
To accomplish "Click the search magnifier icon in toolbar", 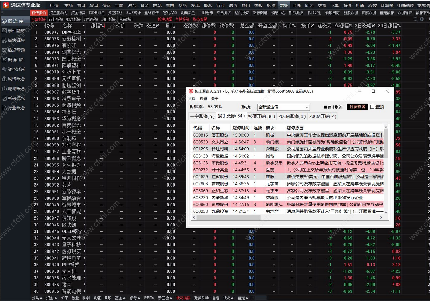I will click(x=416, y=19).
